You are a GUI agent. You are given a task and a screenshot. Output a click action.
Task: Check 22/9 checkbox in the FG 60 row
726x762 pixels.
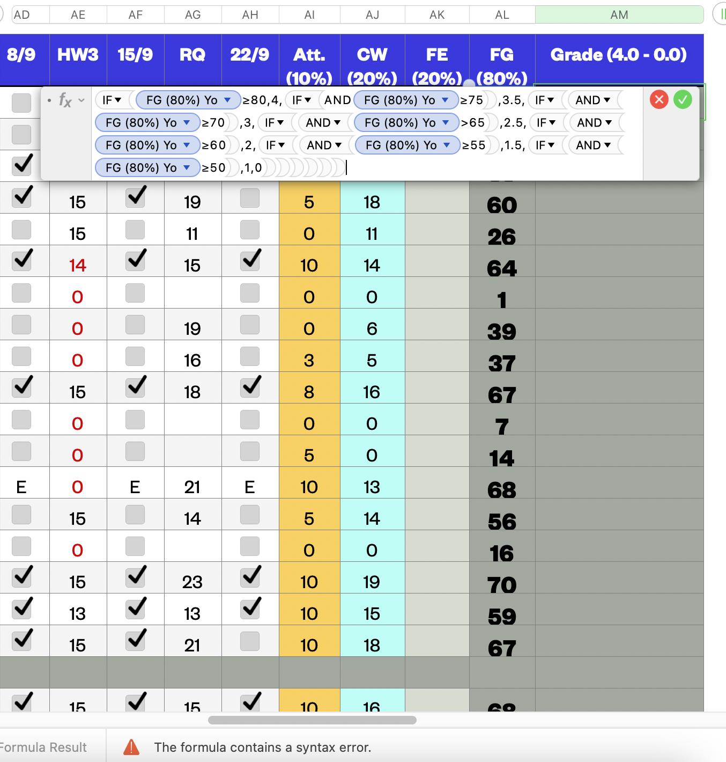pos(250,198)
